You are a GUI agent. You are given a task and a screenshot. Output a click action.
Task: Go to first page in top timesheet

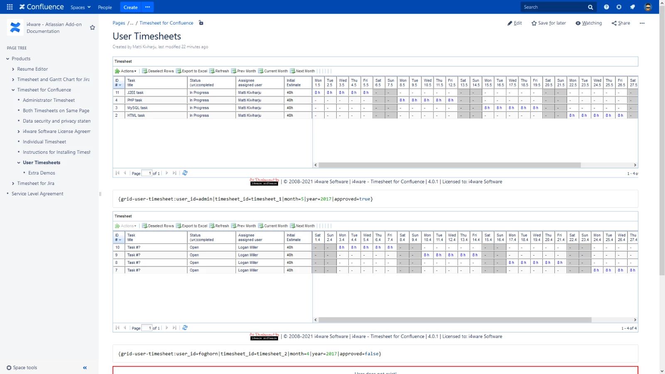coord(118,173)
